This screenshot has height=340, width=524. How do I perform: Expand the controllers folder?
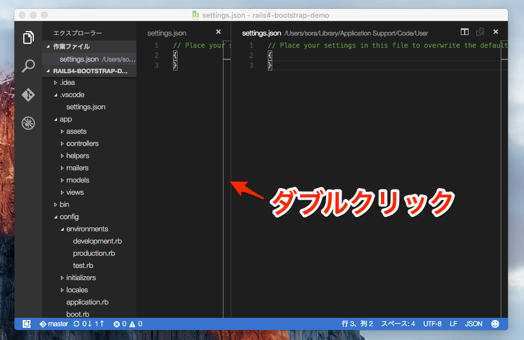tap(82, 144)
